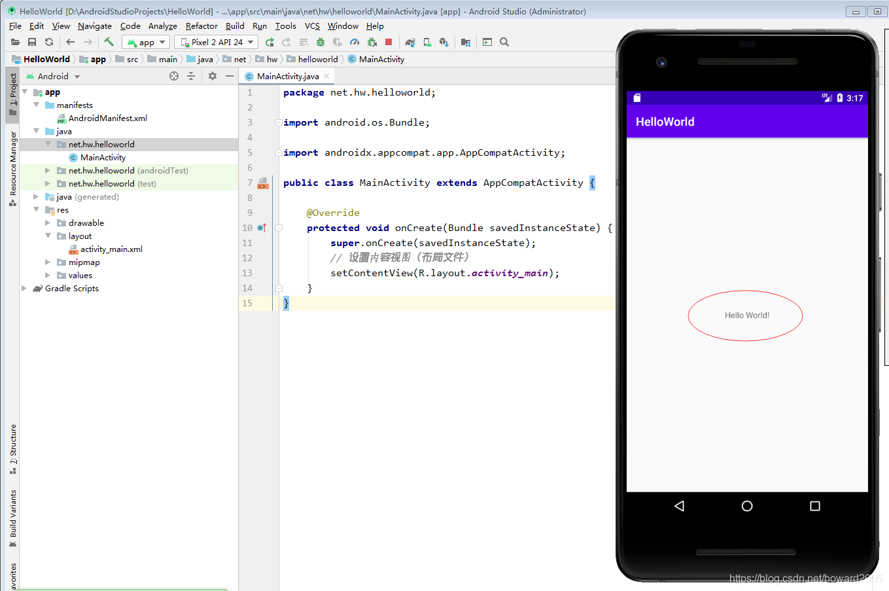Click the src breadcrumb folder

tap(127, 59)
